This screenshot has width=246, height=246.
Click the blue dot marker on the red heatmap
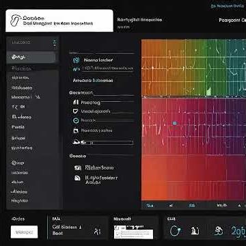tap(175, 123)
